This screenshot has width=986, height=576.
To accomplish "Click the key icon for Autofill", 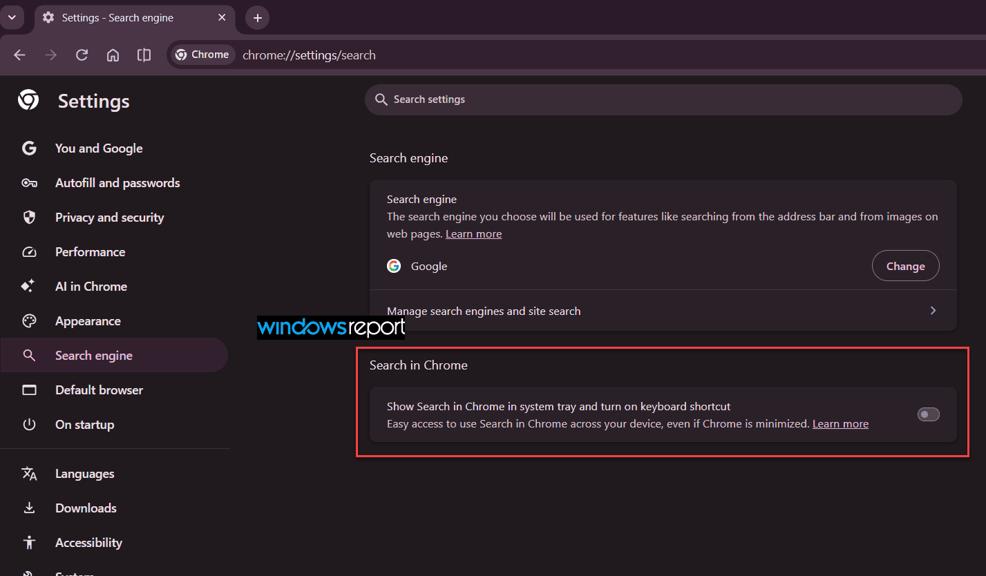I will 29,183.
